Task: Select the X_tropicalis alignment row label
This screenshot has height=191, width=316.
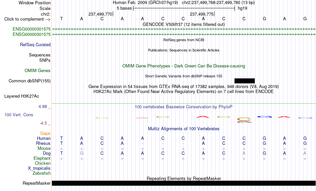Action: [39, 168]
